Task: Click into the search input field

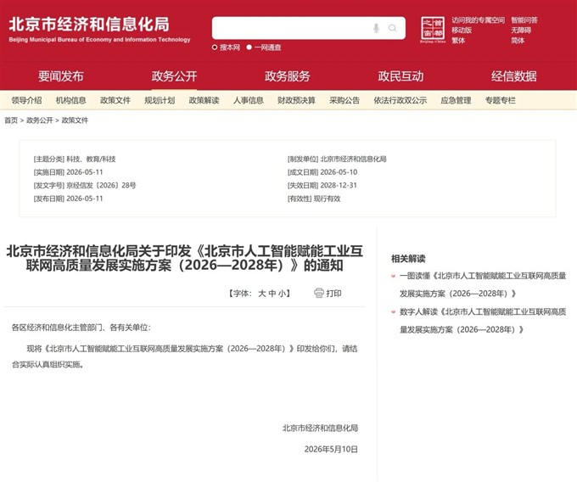Action: point(293,28)
